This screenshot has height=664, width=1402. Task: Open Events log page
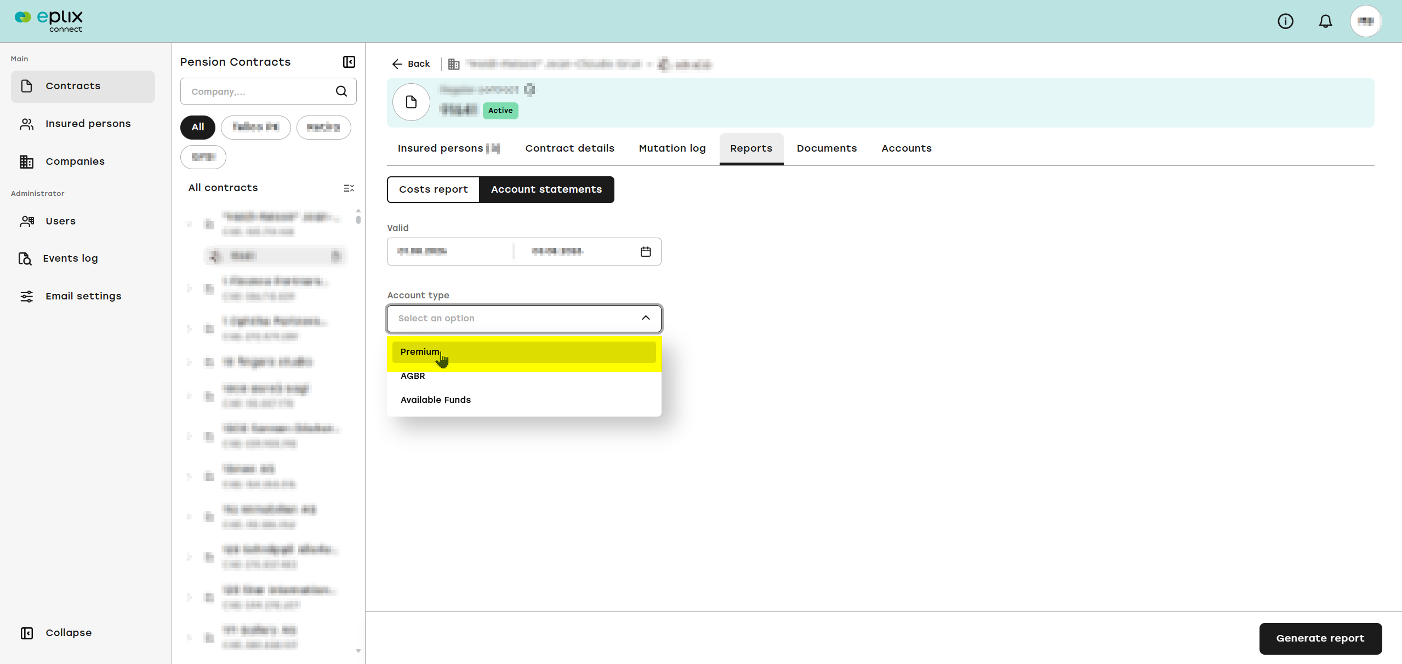click(83, 258)
